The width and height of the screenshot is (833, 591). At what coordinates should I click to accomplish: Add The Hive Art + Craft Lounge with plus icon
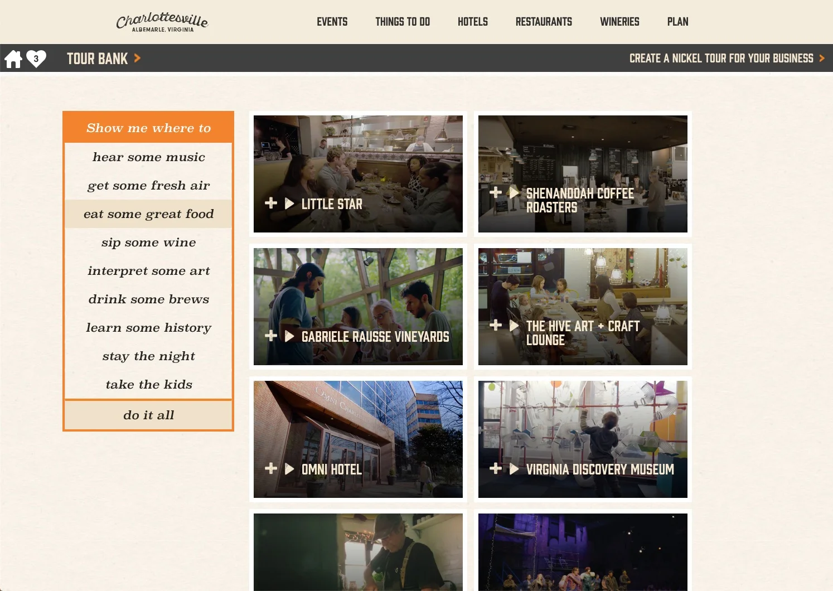[x=496, y=325]
